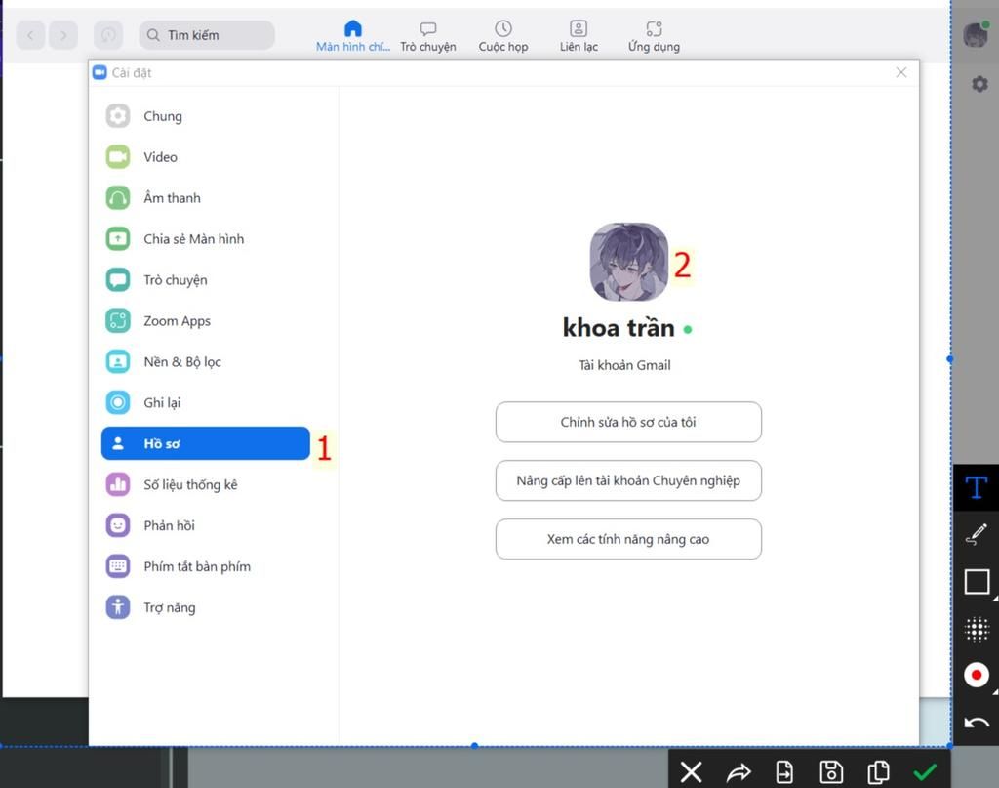Click Nâng cấp lên tài khoản Chuyên nghiệp
The width and height of the screenshot is (999, 788).
[628, 480]
